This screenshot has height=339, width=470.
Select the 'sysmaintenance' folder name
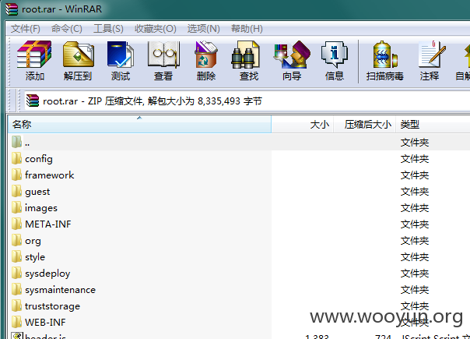60,289
